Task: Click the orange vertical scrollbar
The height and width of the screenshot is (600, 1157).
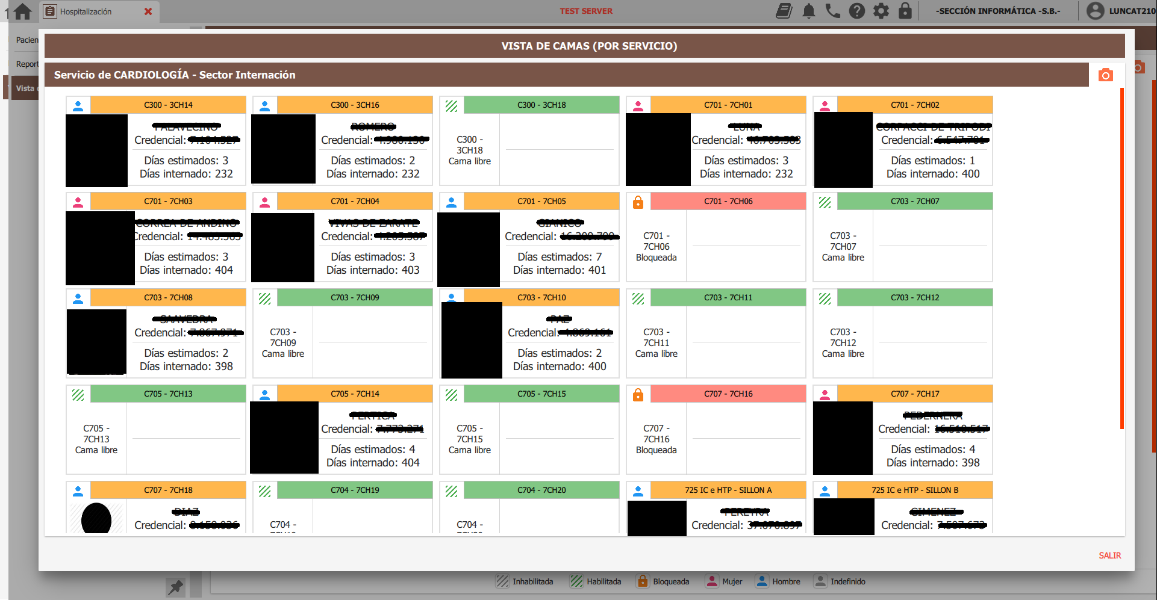Action: [1122, 259]
